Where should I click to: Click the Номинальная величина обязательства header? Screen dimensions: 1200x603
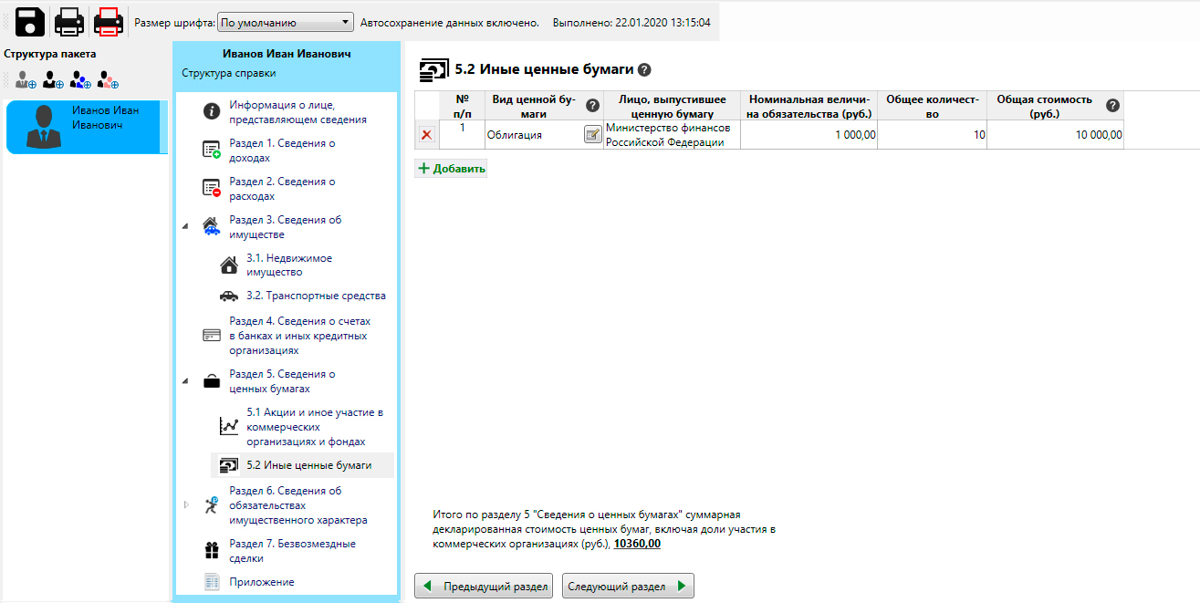tap(810, 106)
